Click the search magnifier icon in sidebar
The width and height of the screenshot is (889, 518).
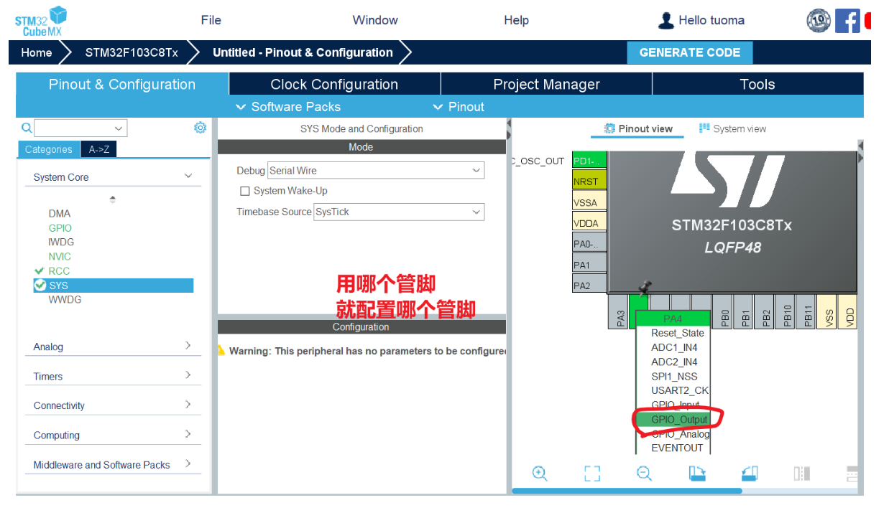pyautogui.click(x=27, y=128)
